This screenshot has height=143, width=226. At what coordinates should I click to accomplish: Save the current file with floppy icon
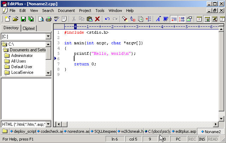(x=23, y=19)
